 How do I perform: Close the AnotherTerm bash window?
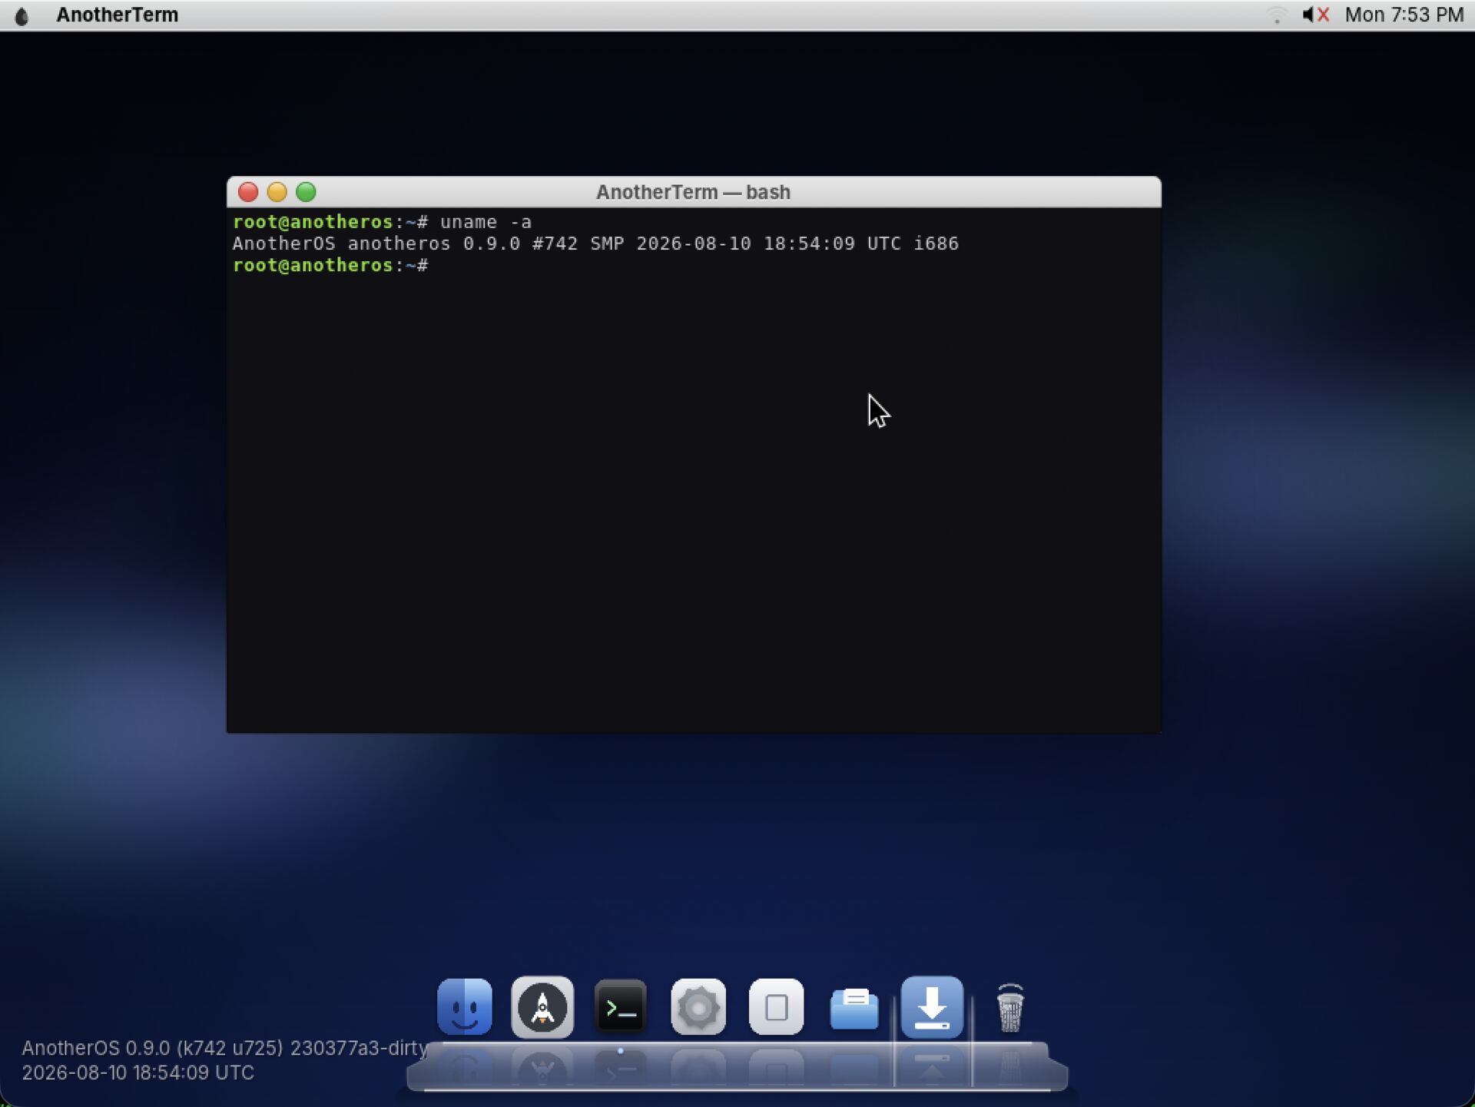(248, 192)
